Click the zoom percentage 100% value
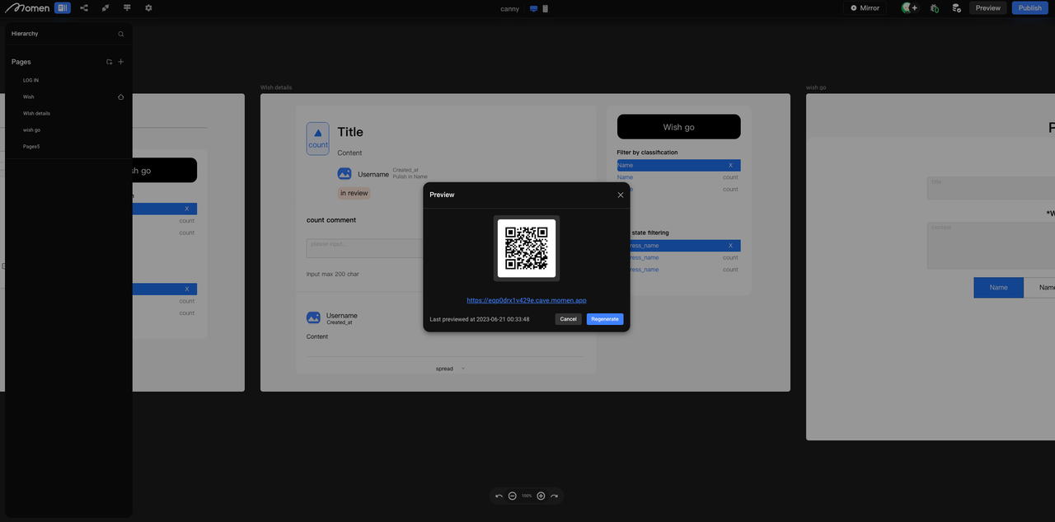Screen dimensions: 1055x522 527,496
